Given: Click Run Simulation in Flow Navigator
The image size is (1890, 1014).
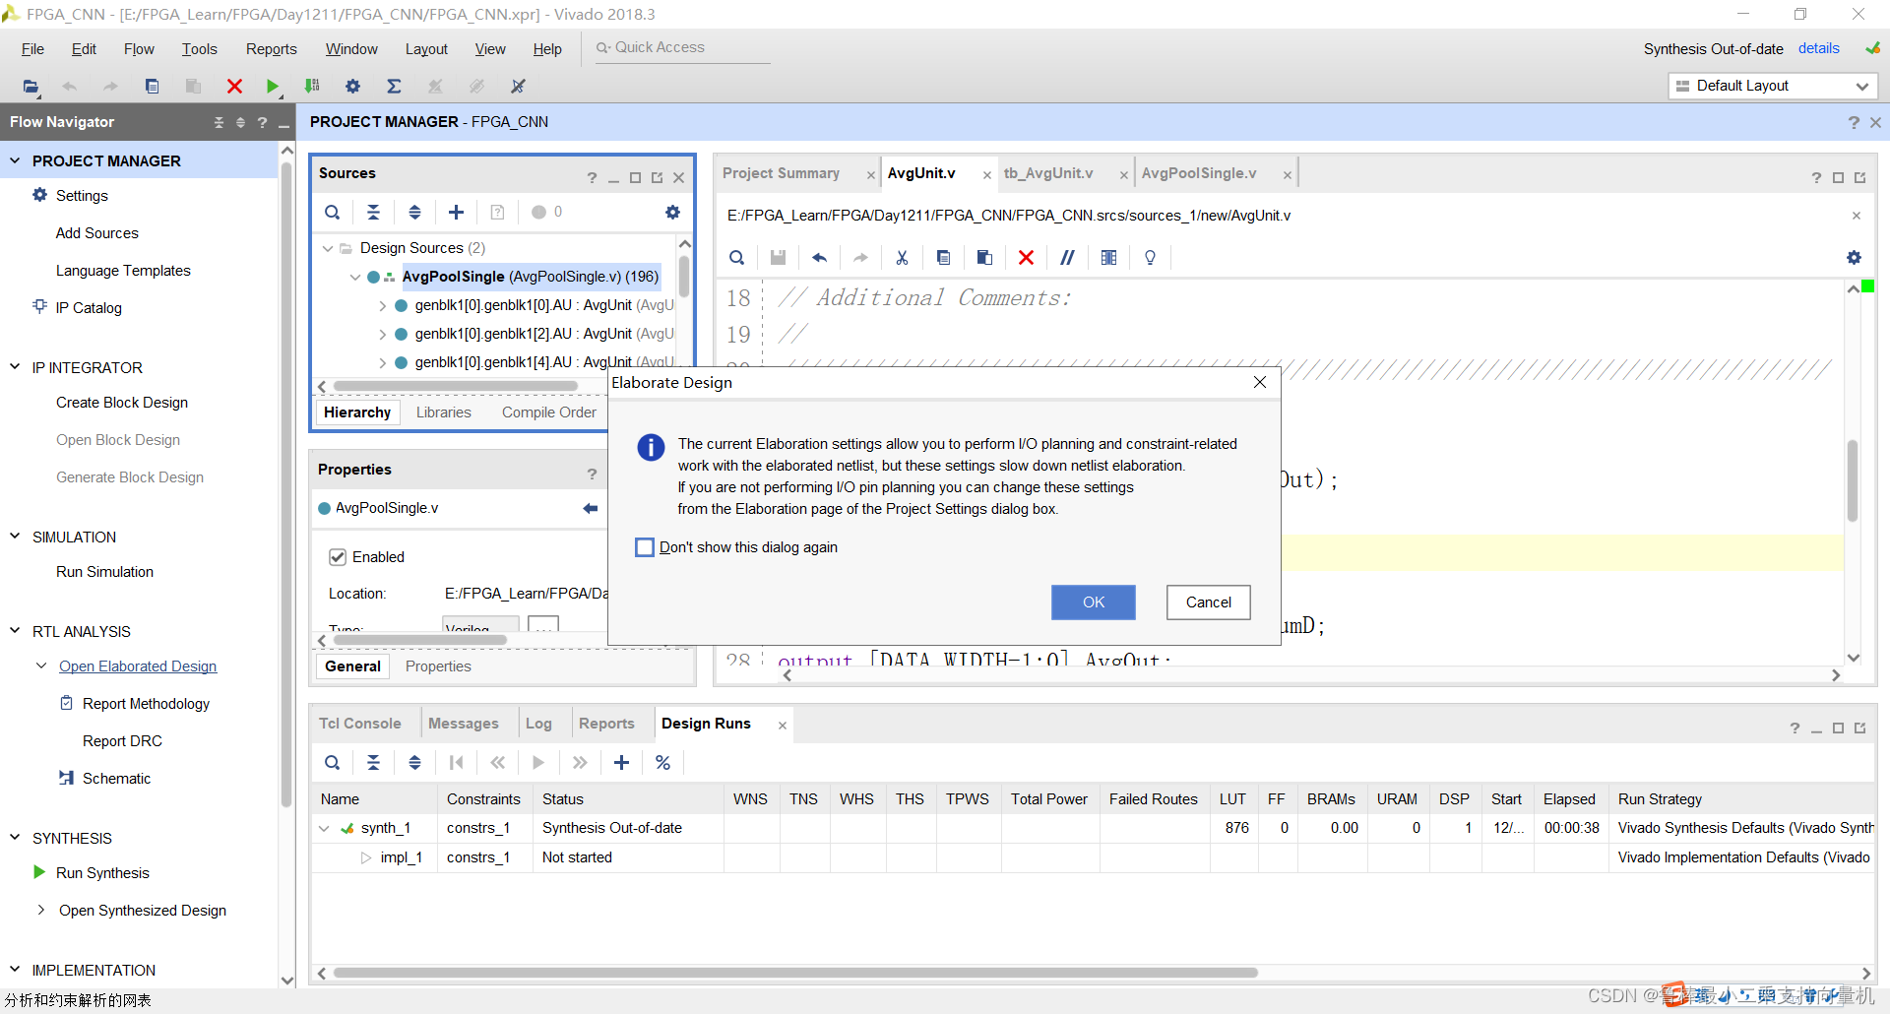Looking at the screenshot, I should [104, 572].
